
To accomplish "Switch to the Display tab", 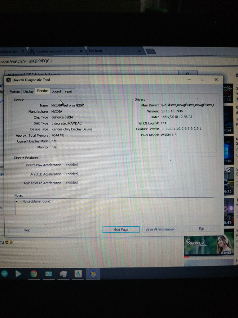I will (28, 92).
